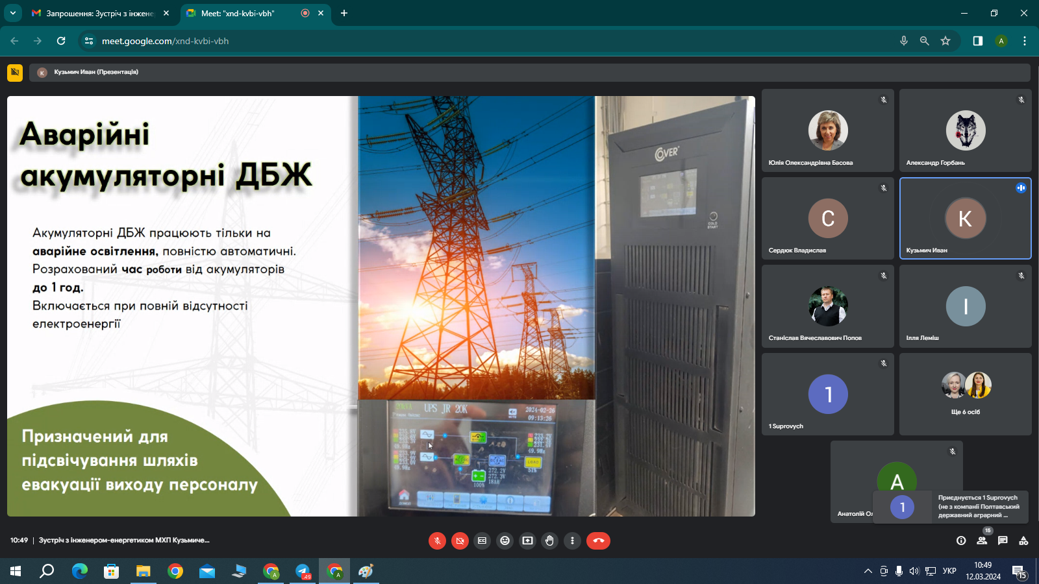The height and width of the screenshot is (584, 1039).
Task: Open chat with everyone panel
Action: pos(1003,541)
